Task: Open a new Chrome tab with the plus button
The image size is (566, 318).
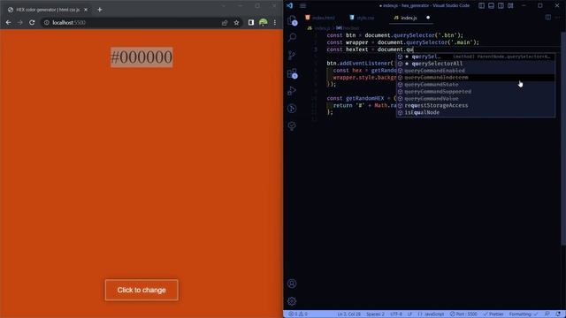Action: [x=100, y=10]
